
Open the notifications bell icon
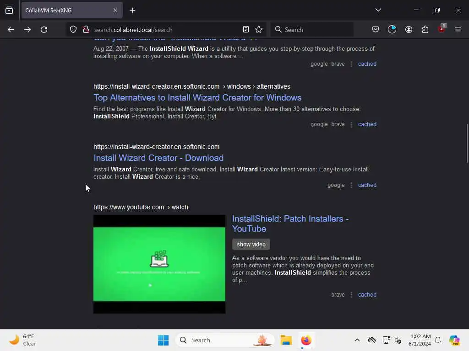438,340
